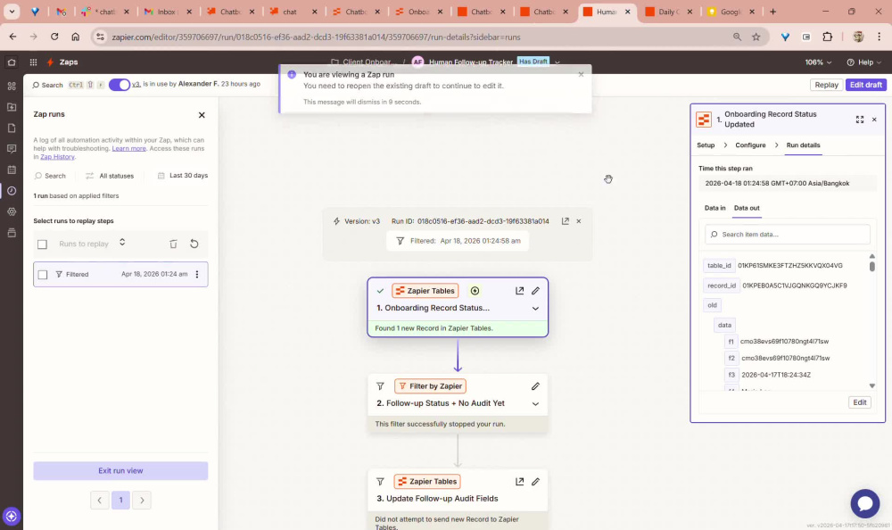Close the run version banner with its X
This screenshot has width=892, height=530.
tap(579, 221)
